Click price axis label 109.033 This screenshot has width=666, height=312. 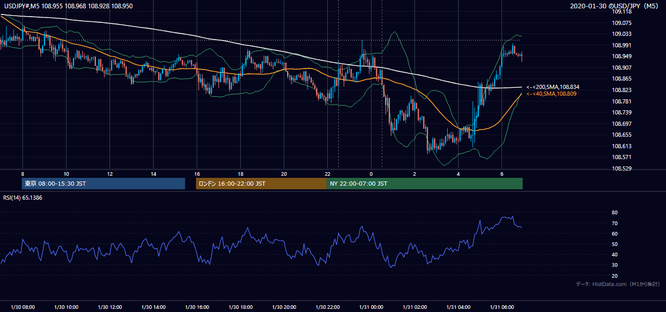tap(621, 34)
